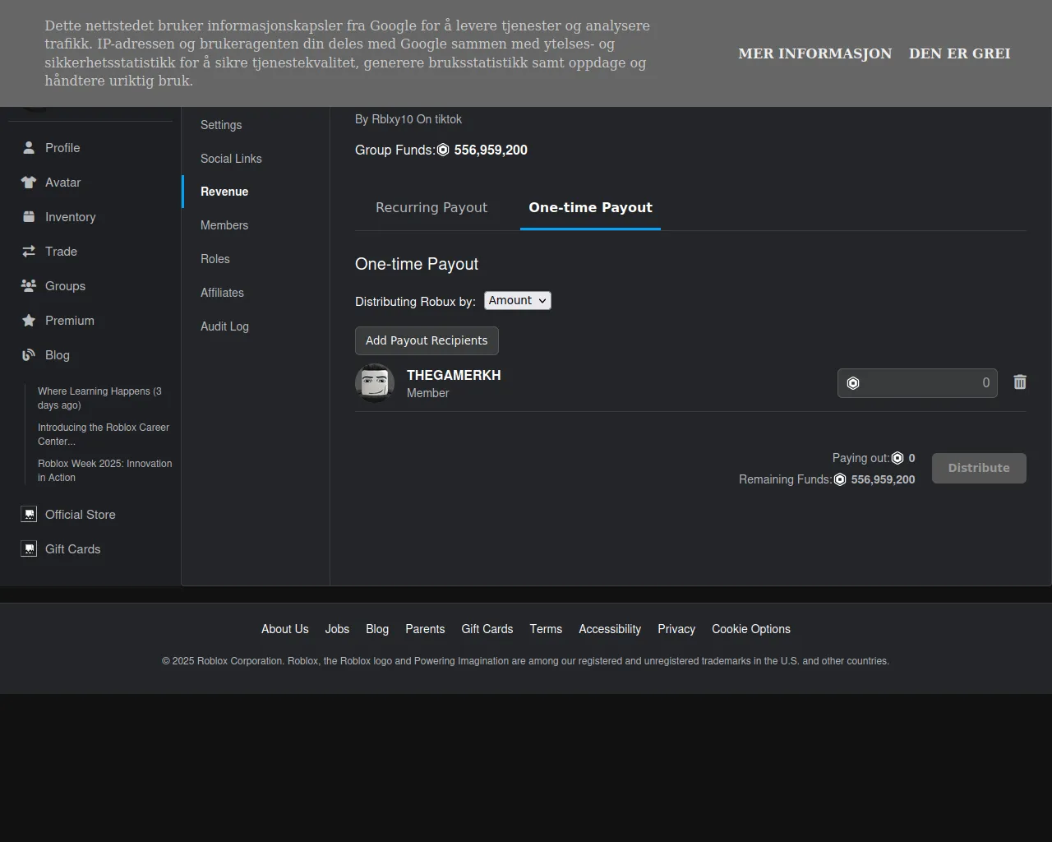
Task: Click the Profile person icon in sidebar
Action: pyautogui.click(x=29, y=148)
